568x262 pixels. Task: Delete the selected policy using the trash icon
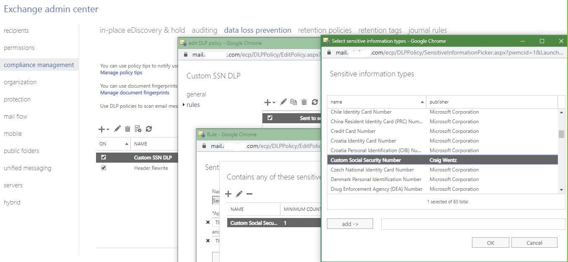pos(127,129)
